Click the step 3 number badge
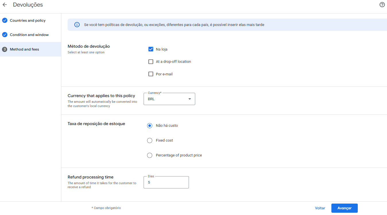 [5, 49]
